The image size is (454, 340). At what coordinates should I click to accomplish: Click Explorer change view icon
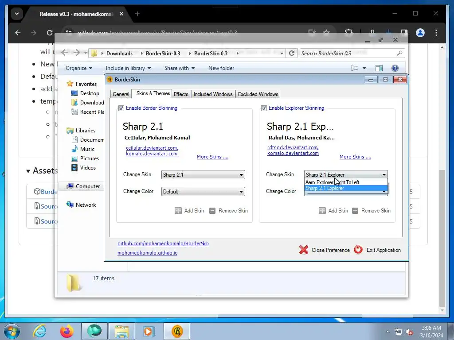click(x=354, y=68)
